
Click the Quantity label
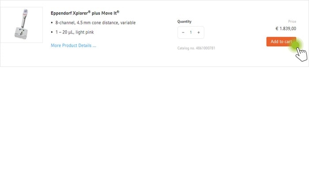point(184,22)
